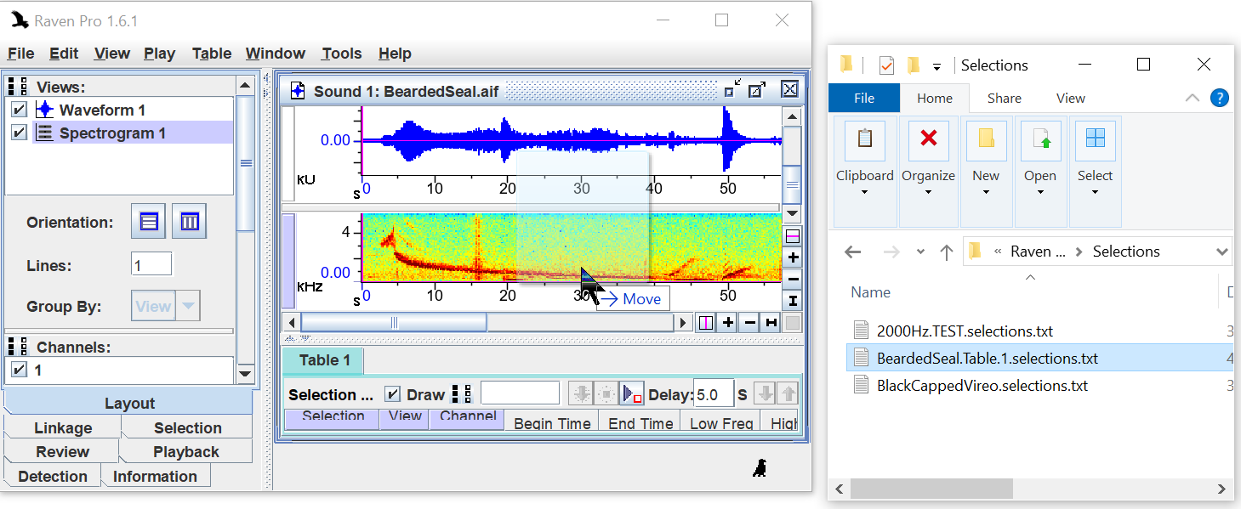
Task: Open the File tab in Explorer
Action: click(x=864, y=98)
